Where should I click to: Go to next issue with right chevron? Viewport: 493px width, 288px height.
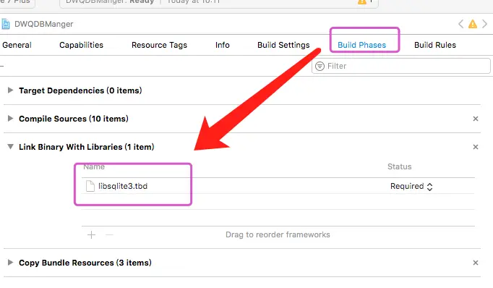click(484, 24)
